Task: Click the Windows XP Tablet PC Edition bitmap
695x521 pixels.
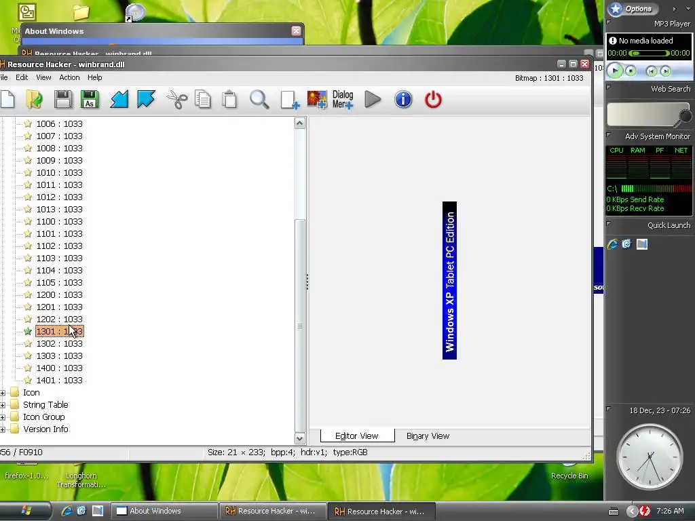Action: point(449,280)
